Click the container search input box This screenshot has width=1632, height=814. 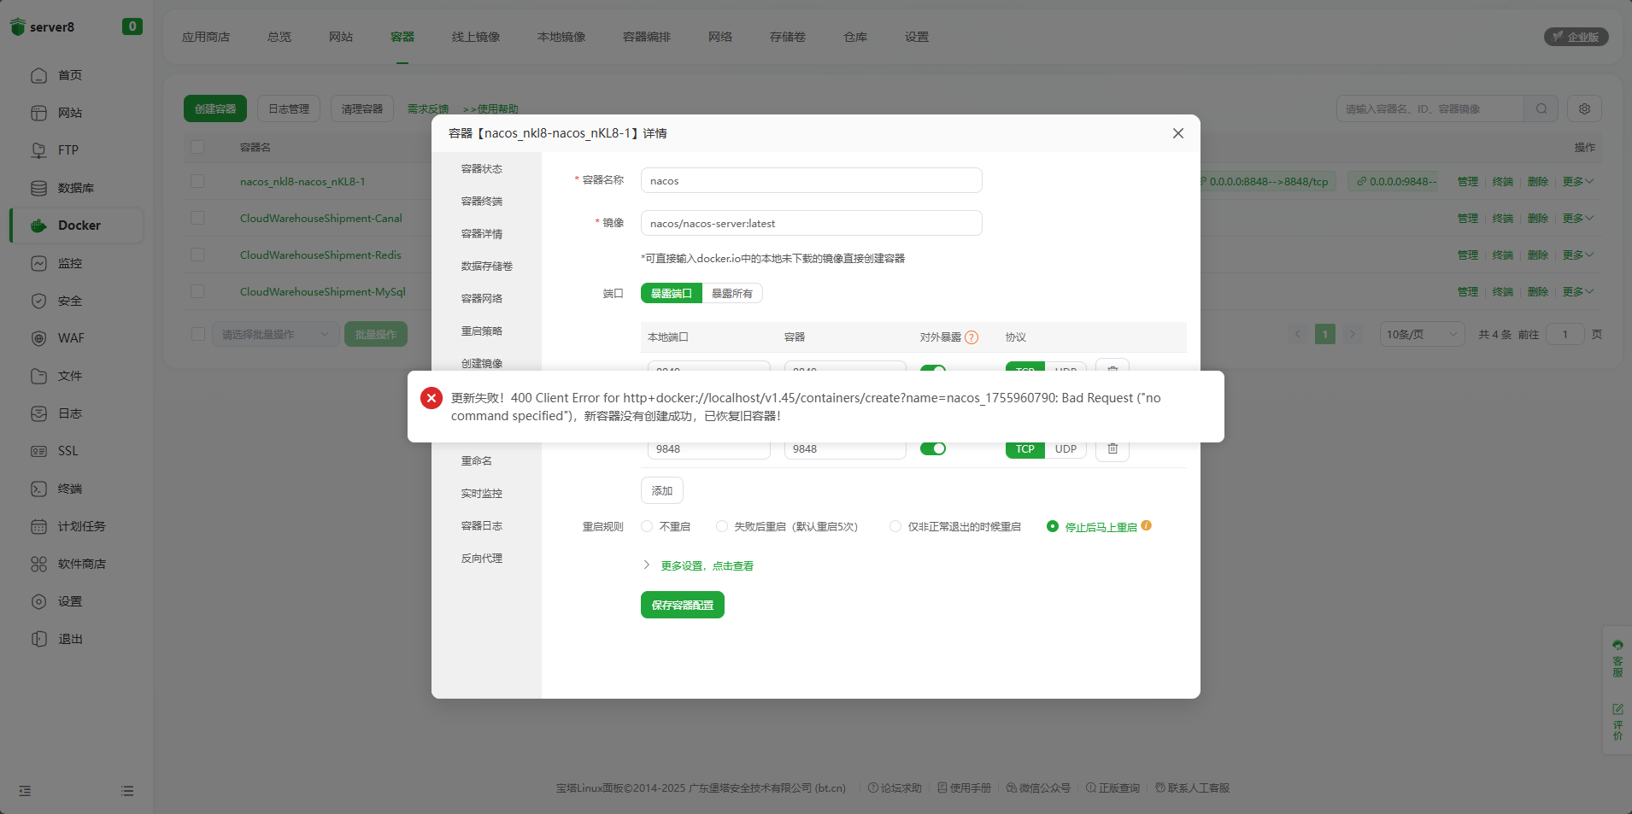point(1430,108)
